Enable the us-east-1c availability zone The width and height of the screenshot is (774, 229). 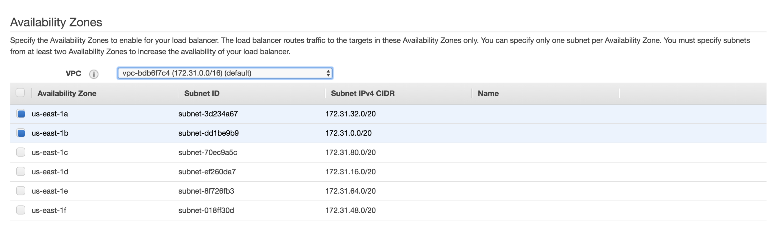pyautogui.click(x=21, y=152)
